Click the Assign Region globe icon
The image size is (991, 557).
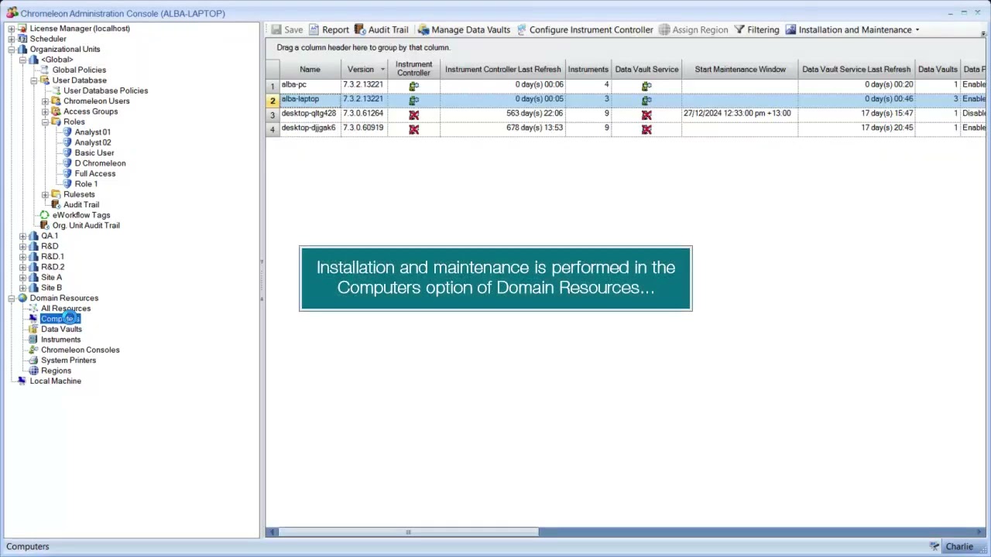664,30
